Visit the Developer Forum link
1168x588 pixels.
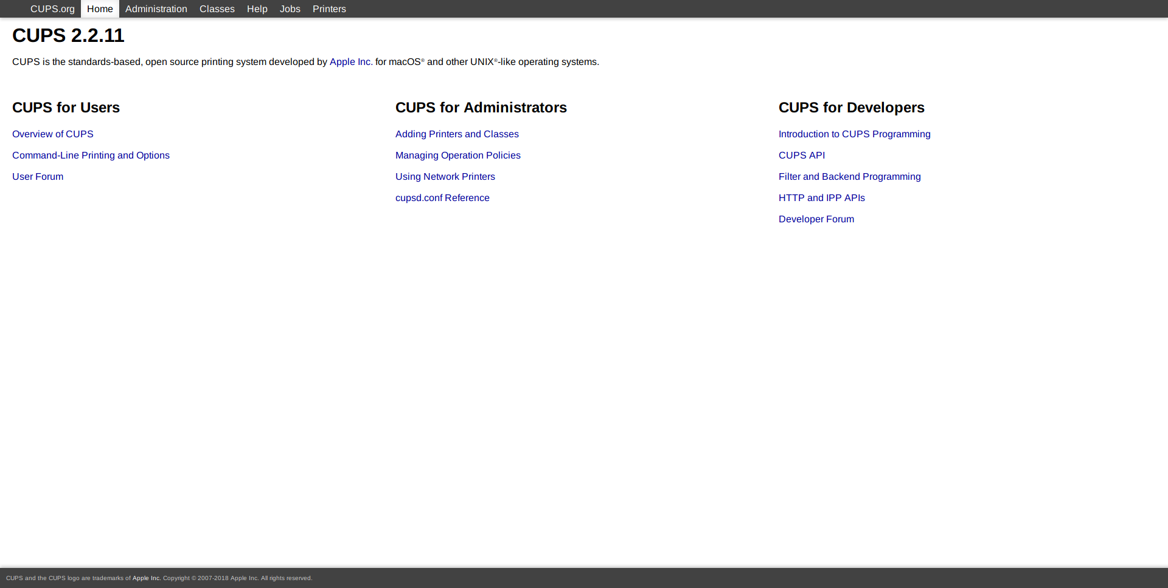(816, 219)
